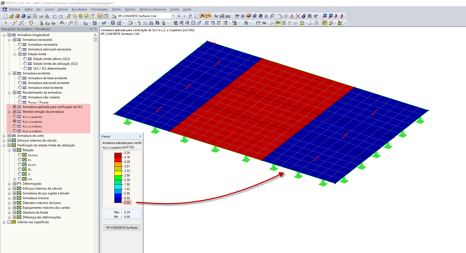The height and width of the screenshot is (253, 466).
Task: Open Módulos adicionais menu
Action: (153, 9)
